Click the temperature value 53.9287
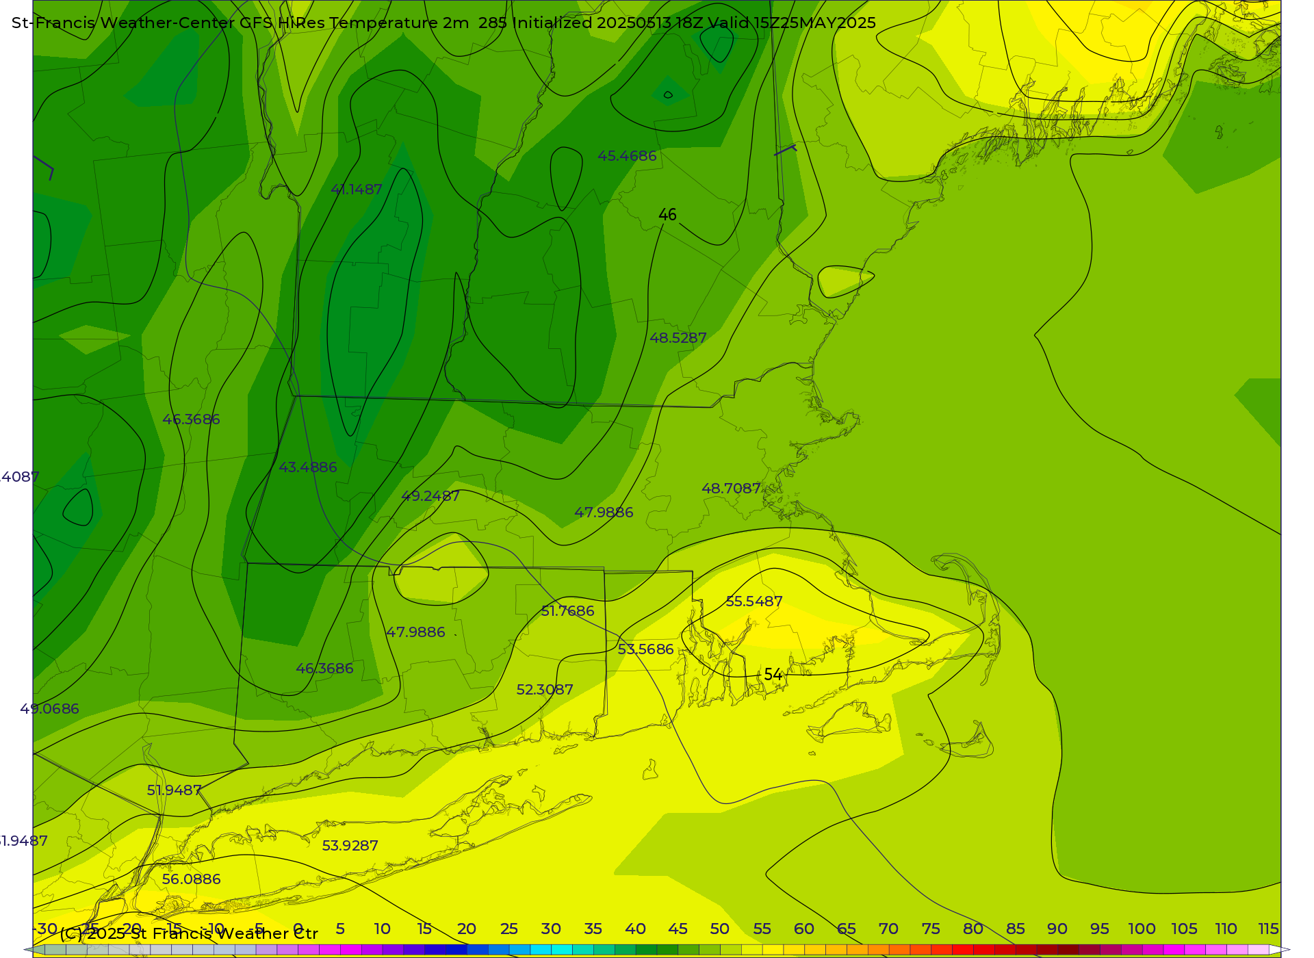1314x958 pixels. point(350,846)
